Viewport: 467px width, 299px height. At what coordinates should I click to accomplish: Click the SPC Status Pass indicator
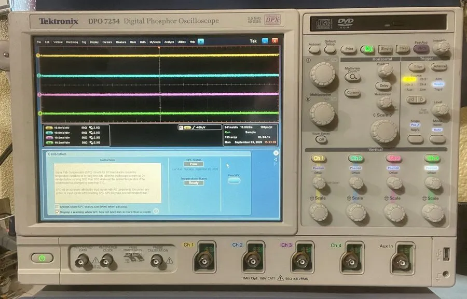194,164
